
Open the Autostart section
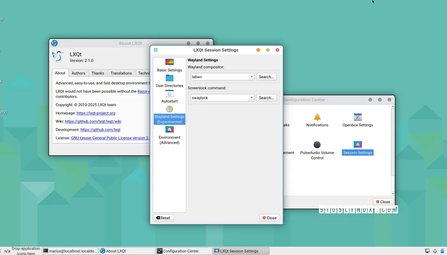coord(170,97)
